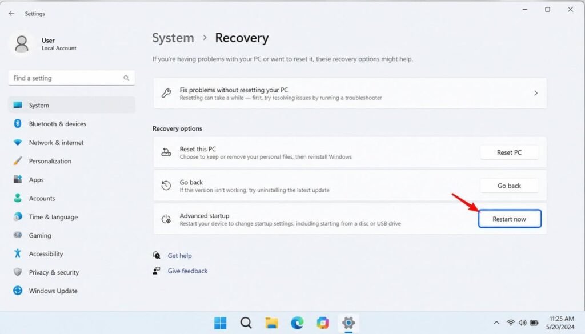Screen dimensions: 585x334
Task: Open Accessibility settings
Action: [x=71, y=254]
